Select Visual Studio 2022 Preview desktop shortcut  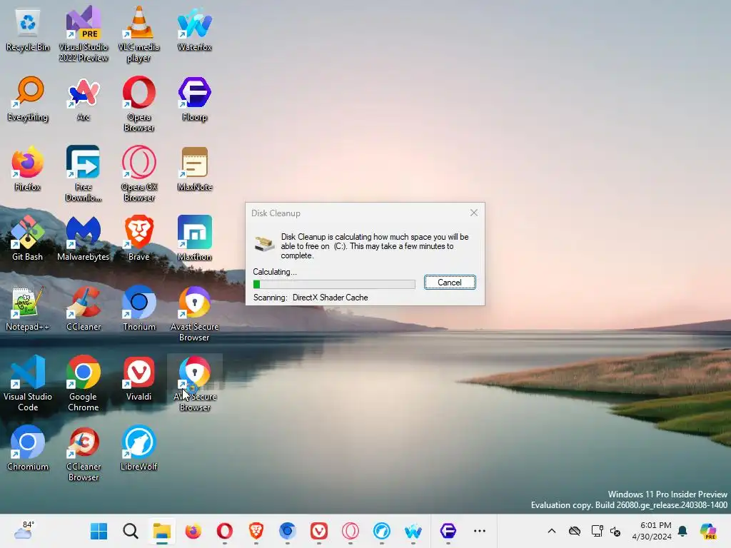pos(84,34)
